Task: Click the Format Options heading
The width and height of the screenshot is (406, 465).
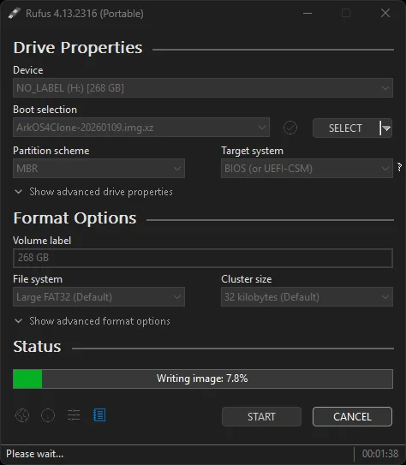Action: click(75, 218)
